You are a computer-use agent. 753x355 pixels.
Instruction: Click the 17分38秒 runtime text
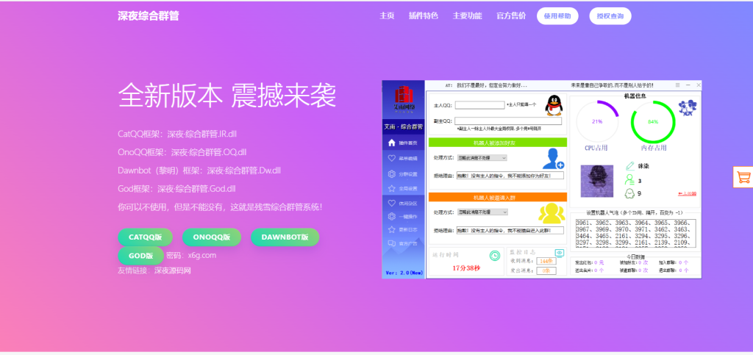466,268
